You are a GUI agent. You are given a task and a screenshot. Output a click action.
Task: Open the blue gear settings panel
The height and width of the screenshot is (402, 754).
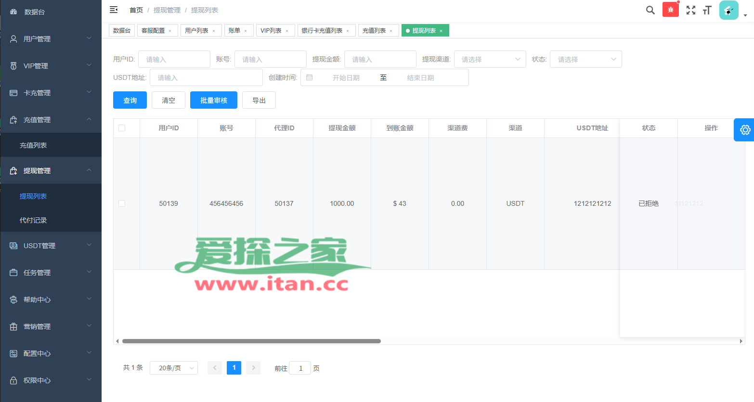[x=744, y=130]
